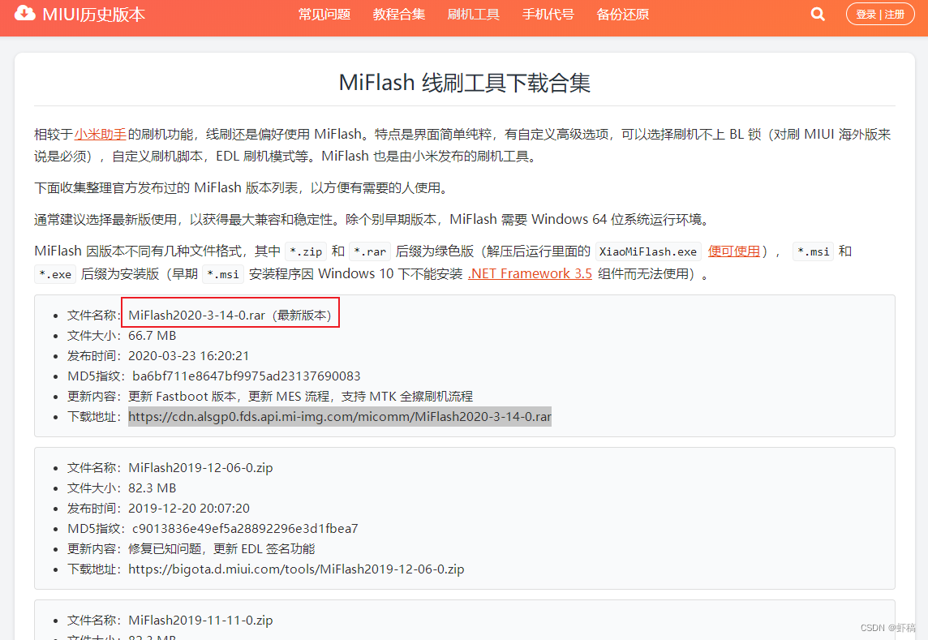Click the *.rar code label

370,251
